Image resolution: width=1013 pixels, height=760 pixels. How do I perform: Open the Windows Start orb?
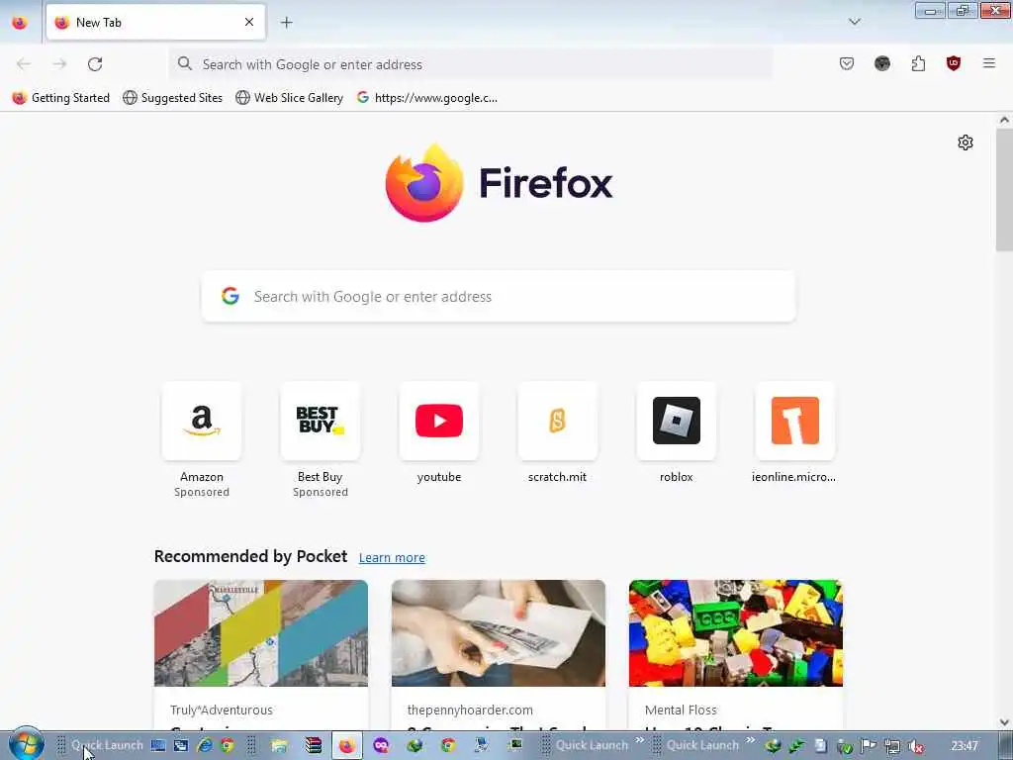(26, 745)
